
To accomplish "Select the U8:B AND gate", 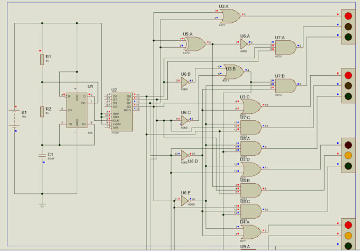I will pos(251,190).
